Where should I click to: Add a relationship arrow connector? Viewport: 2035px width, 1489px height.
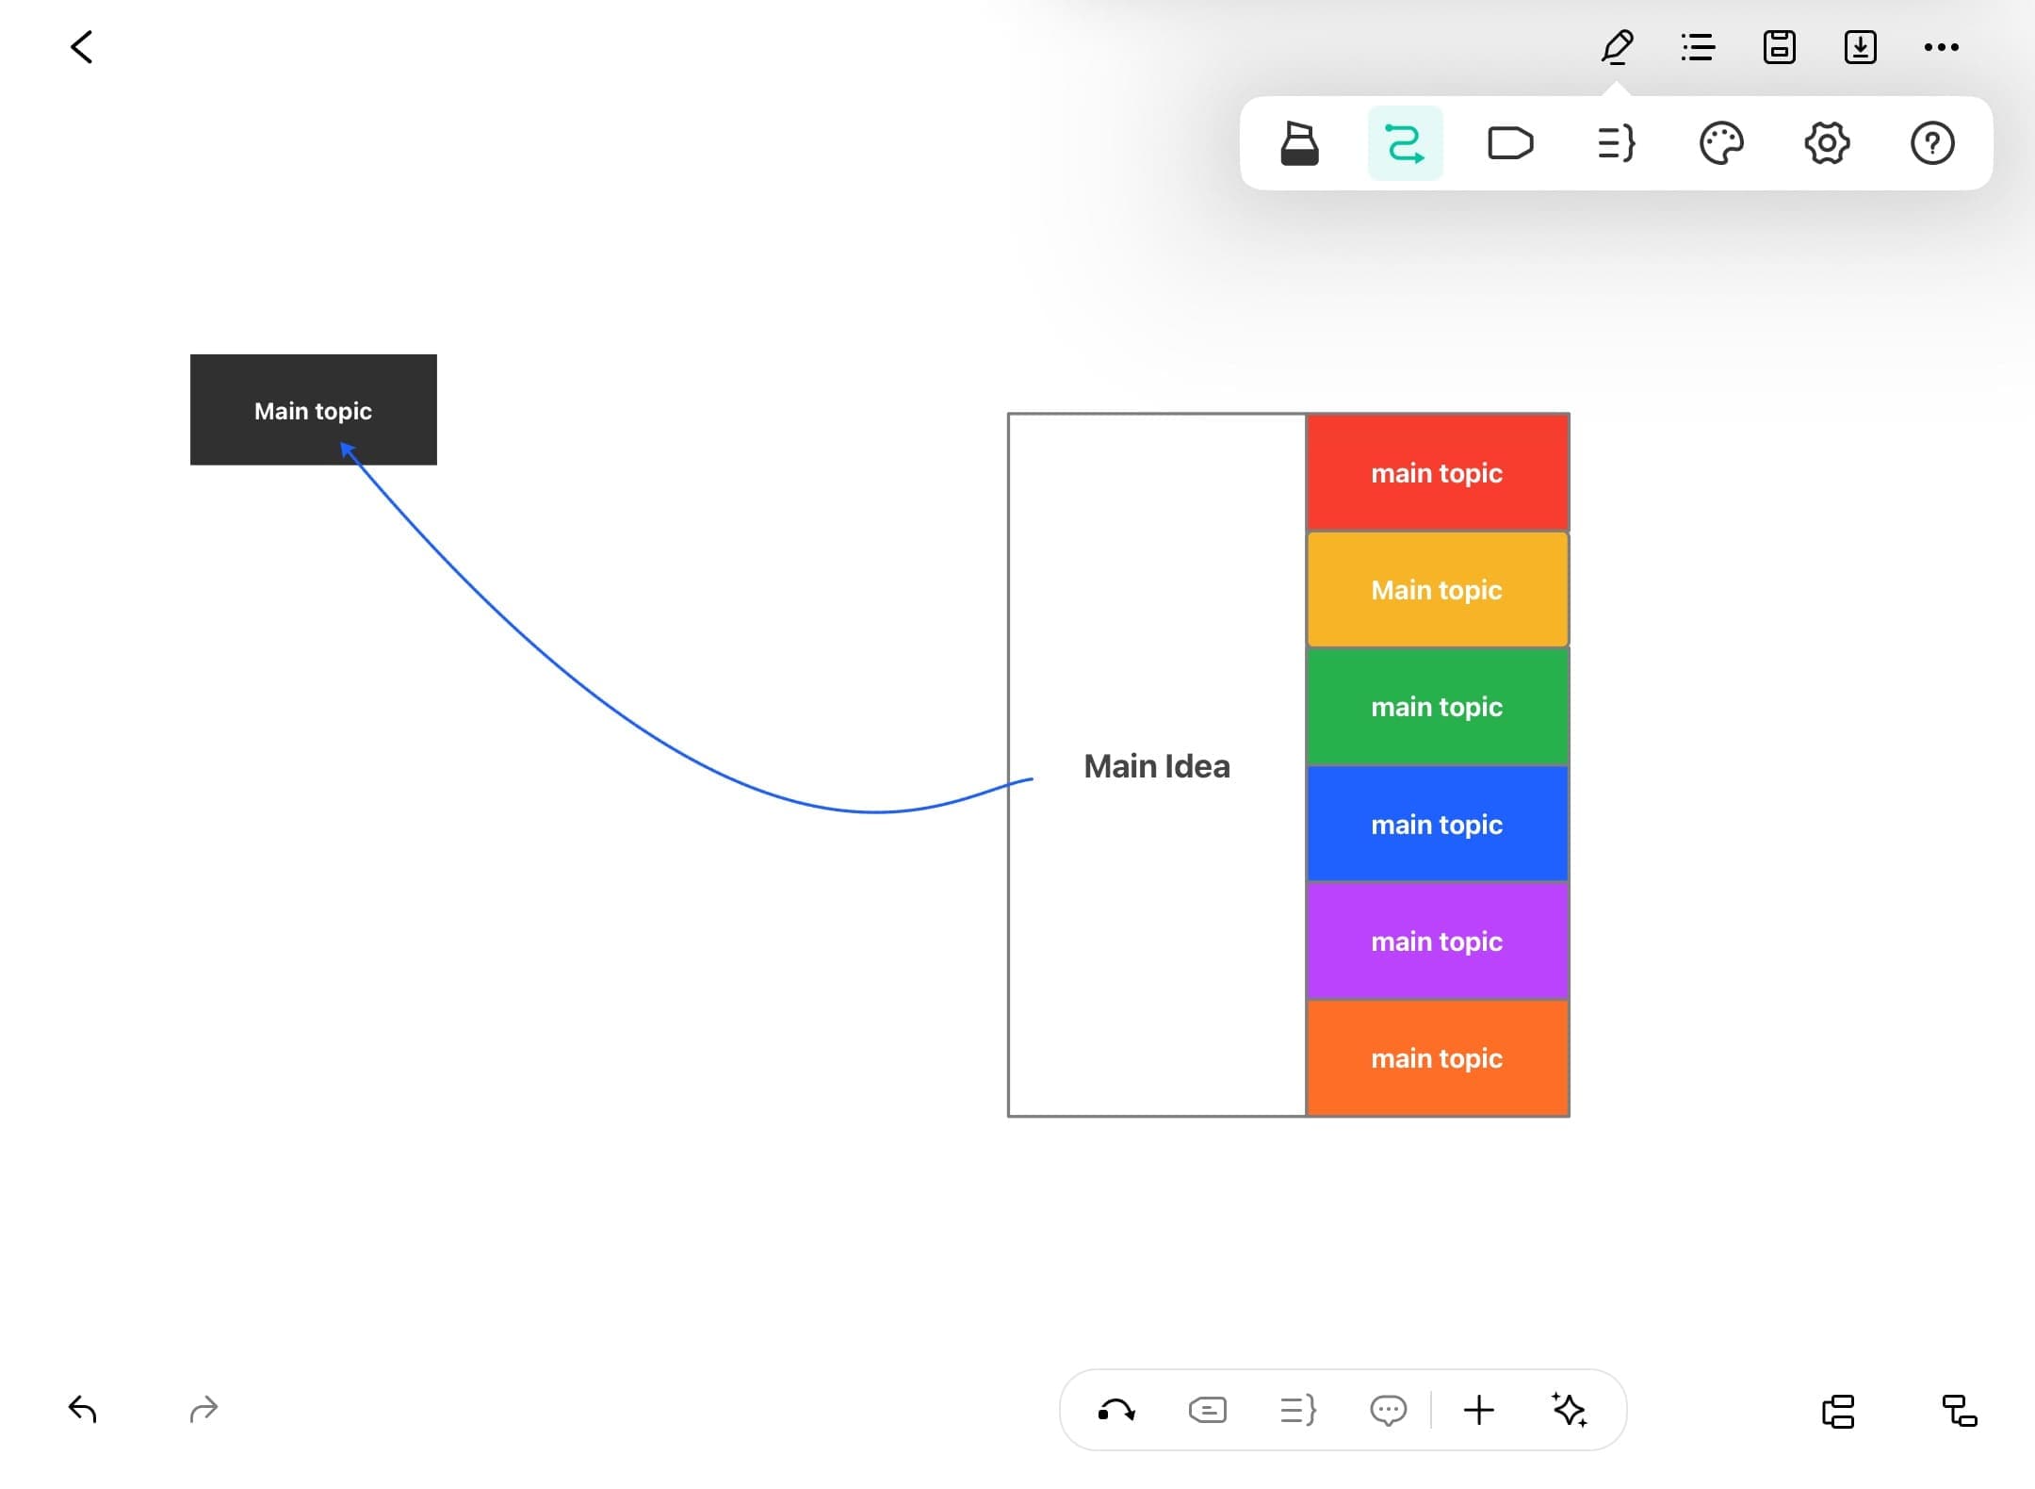pos(1116,1411)
